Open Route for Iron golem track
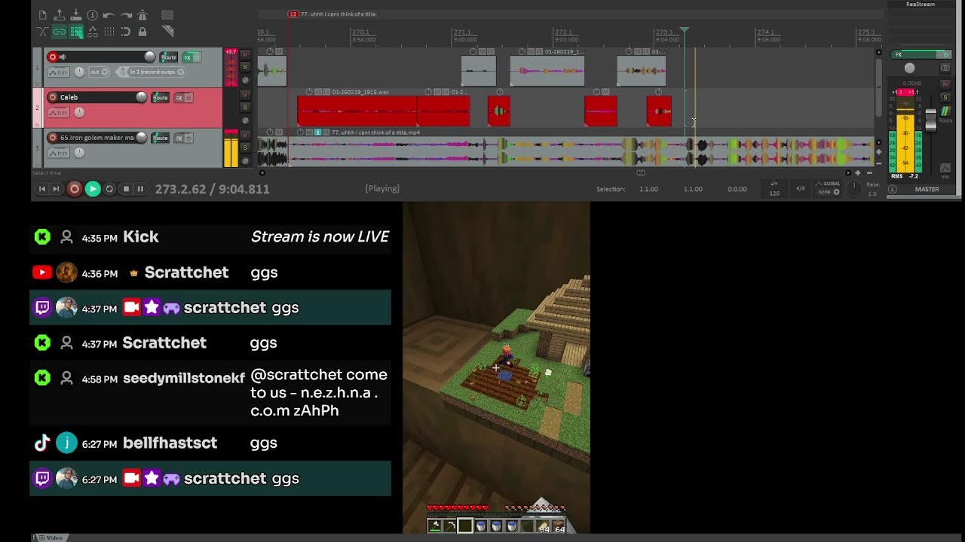Screen dimensions: 965x542 pos(160,138)
